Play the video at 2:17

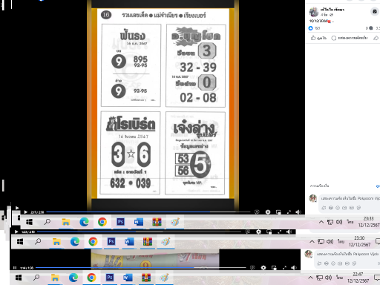tap(25, 212)
